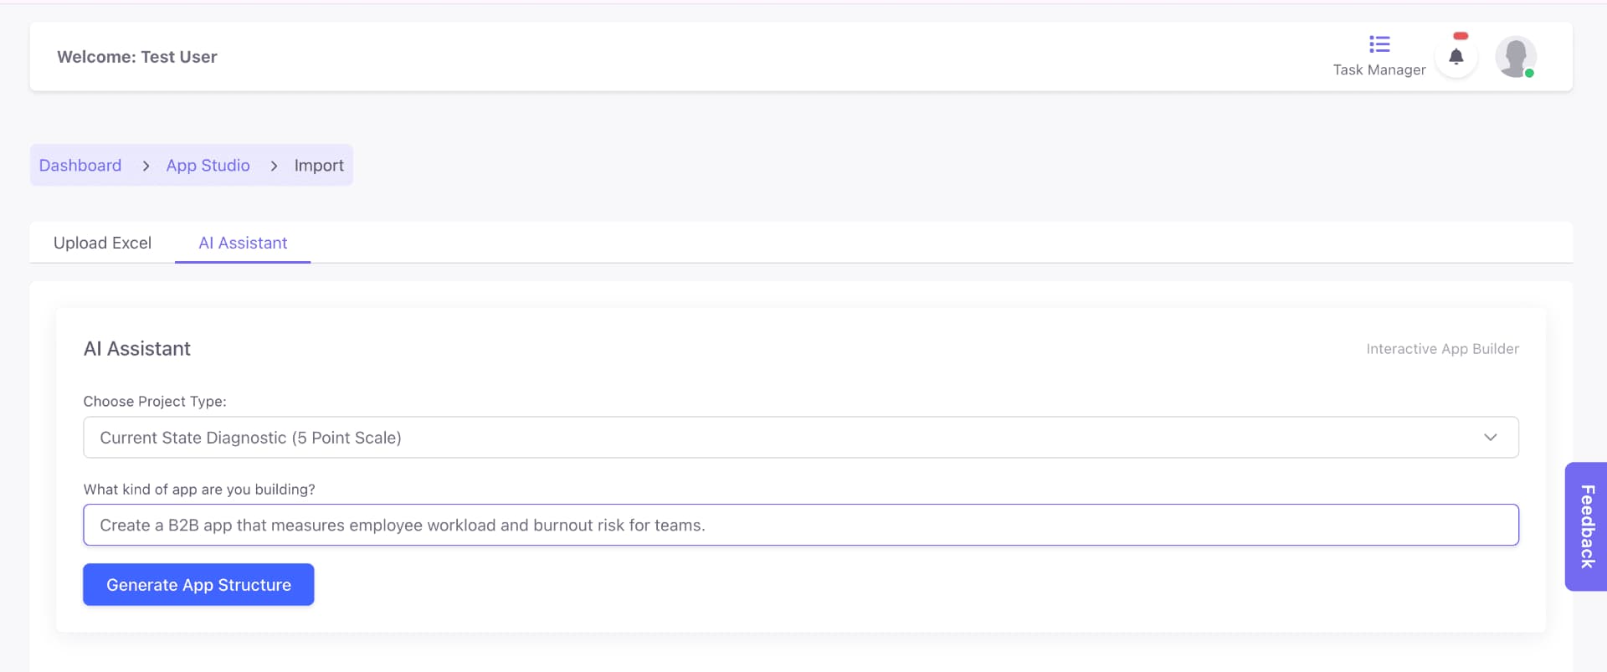Switch to the Upload Excel tab
The image size is (1607, 672).
(x=102, y=243)
